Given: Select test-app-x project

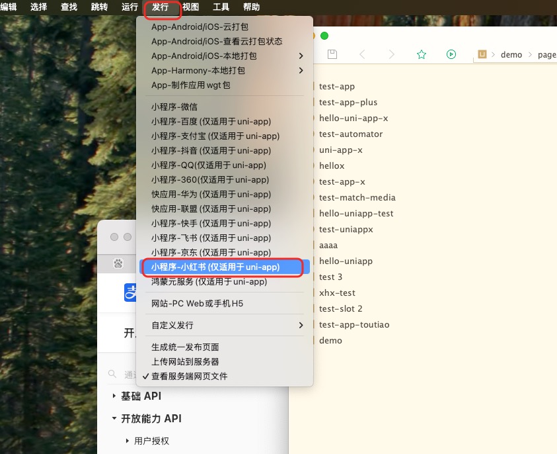Looking at the screenshot, I should click(342, 182).
